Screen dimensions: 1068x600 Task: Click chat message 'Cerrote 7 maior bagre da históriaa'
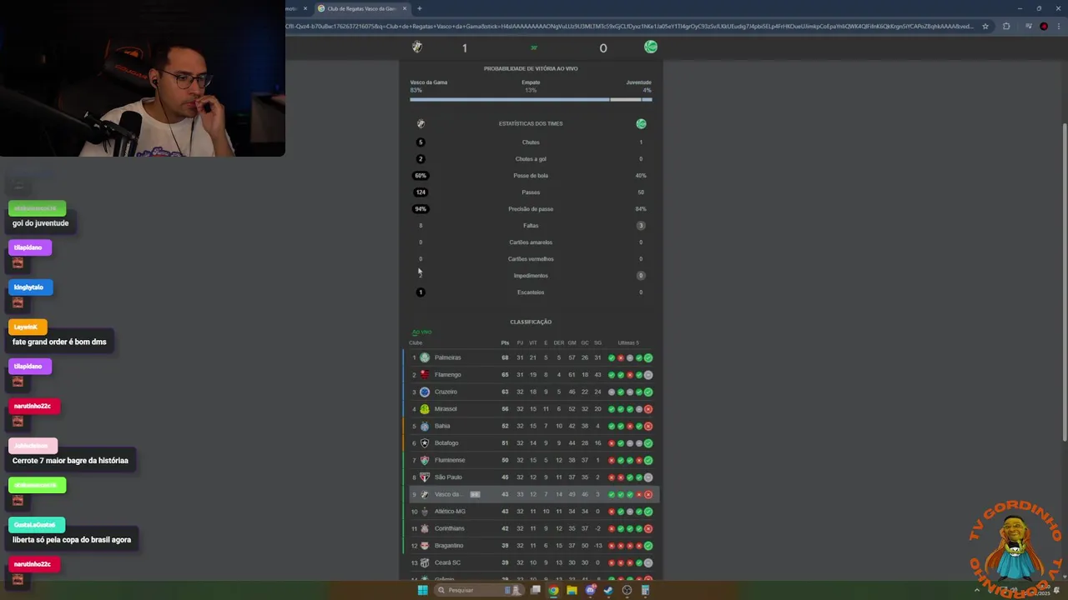(x=70, y=461)
